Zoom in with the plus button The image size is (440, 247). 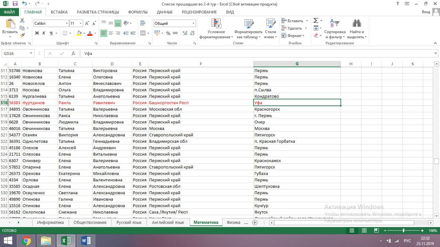[422, 231]
